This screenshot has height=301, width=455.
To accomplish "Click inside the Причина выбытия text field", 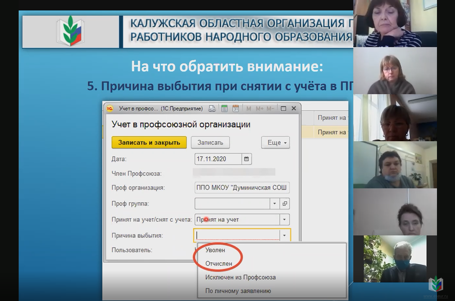I will (x=237, y=235).
